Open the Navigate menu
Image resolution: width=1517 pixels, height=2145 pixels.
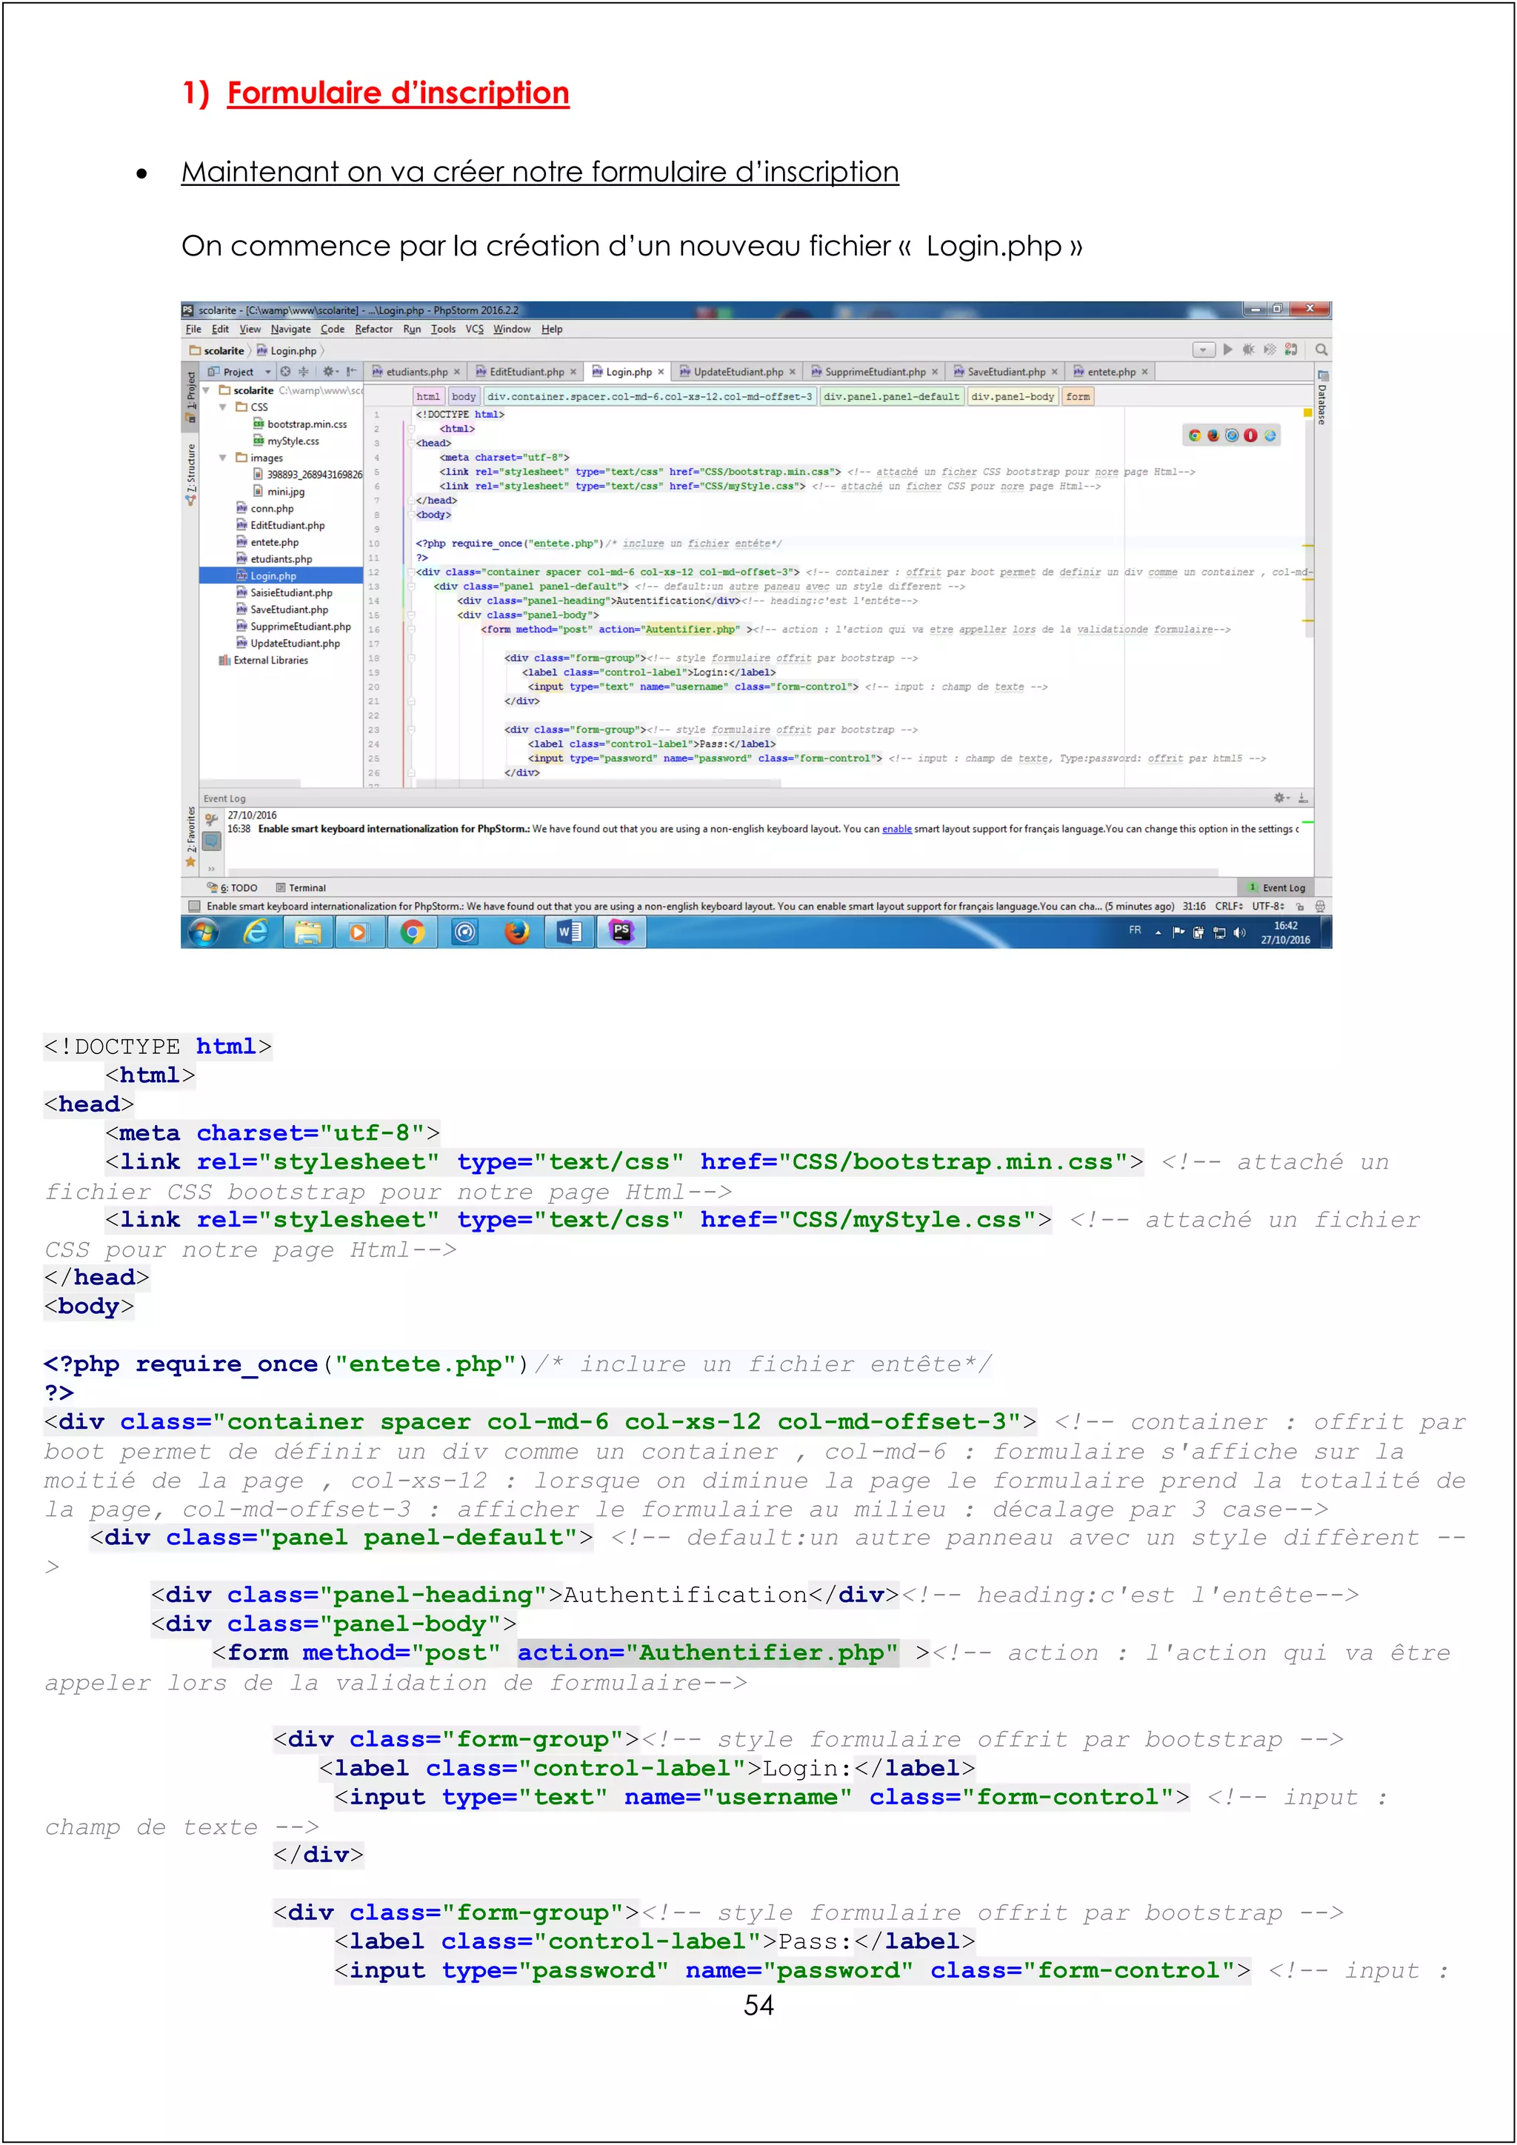coord(290,329)
